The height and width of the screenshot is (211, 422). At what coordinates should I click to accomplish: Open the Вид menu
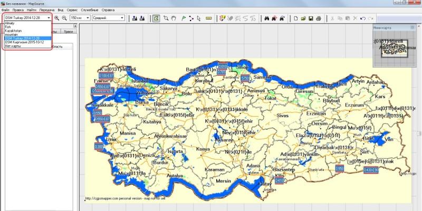point(61,10)
